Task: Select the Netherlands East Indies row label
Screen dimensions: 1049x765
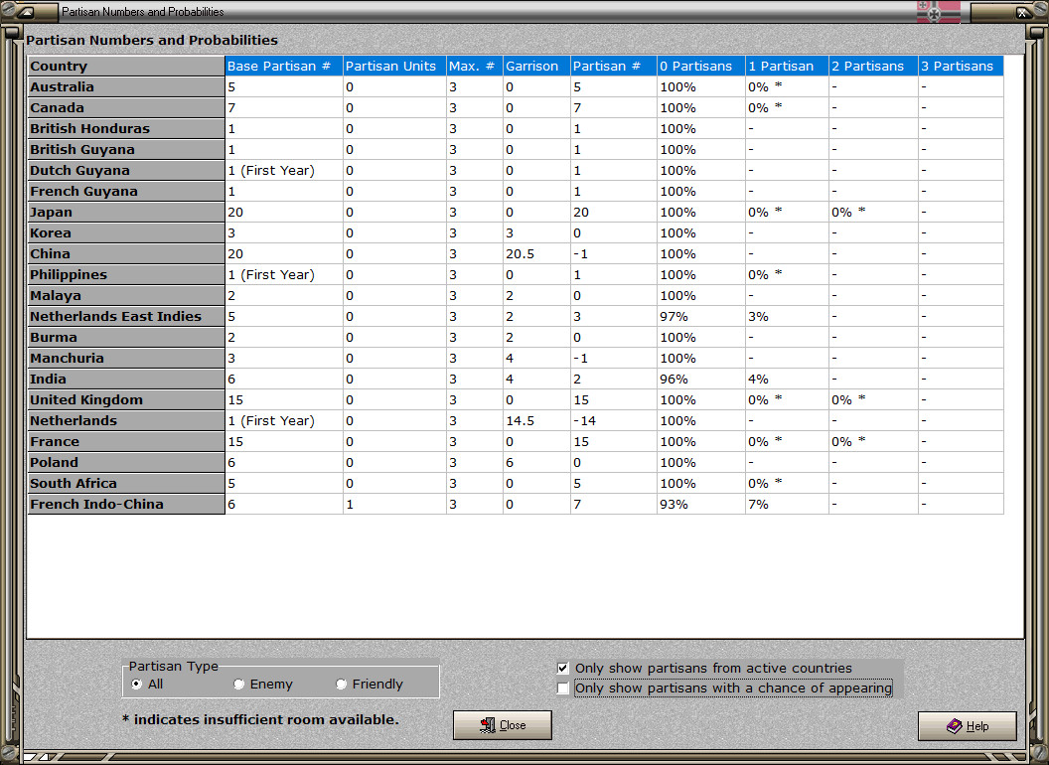Action: pos(126,316)
